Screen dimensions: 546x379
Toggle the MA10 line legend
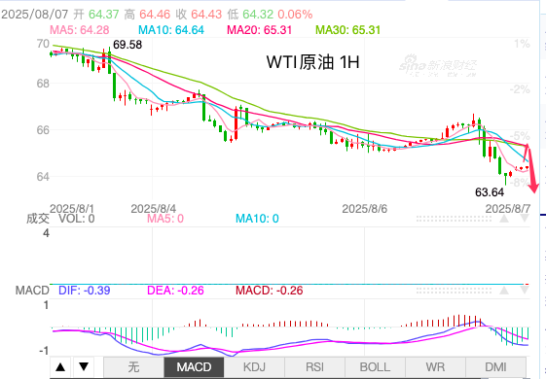[171, 29]
